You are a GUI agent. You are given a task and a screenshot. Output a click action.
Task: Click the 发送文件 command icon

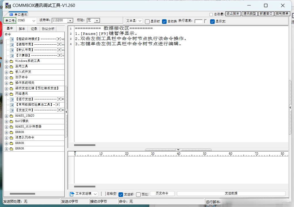[x=12, y=110]
